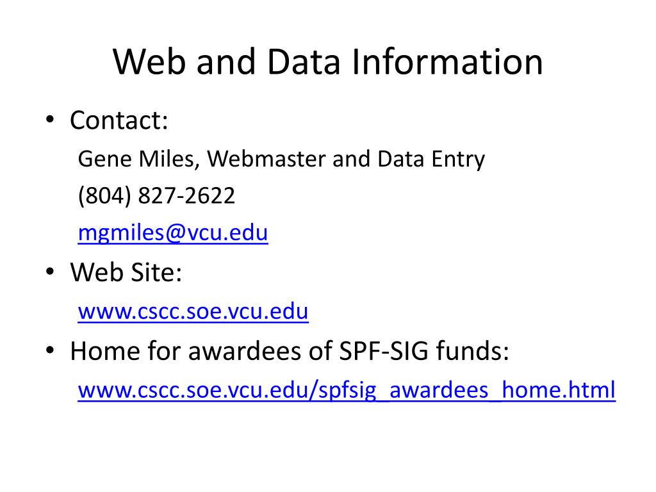Click the bullet dot before Contact
This screenshot has height=492, width=656.
[x=50, y=120]
